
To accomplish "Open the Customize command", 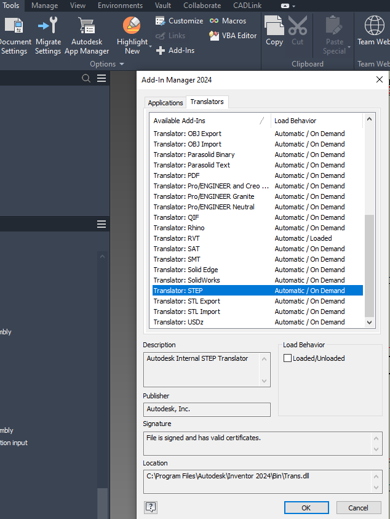I will tap(179, 21).
